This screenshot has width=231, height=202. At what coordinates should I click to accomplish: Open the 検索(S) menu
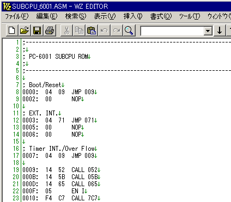76,16
